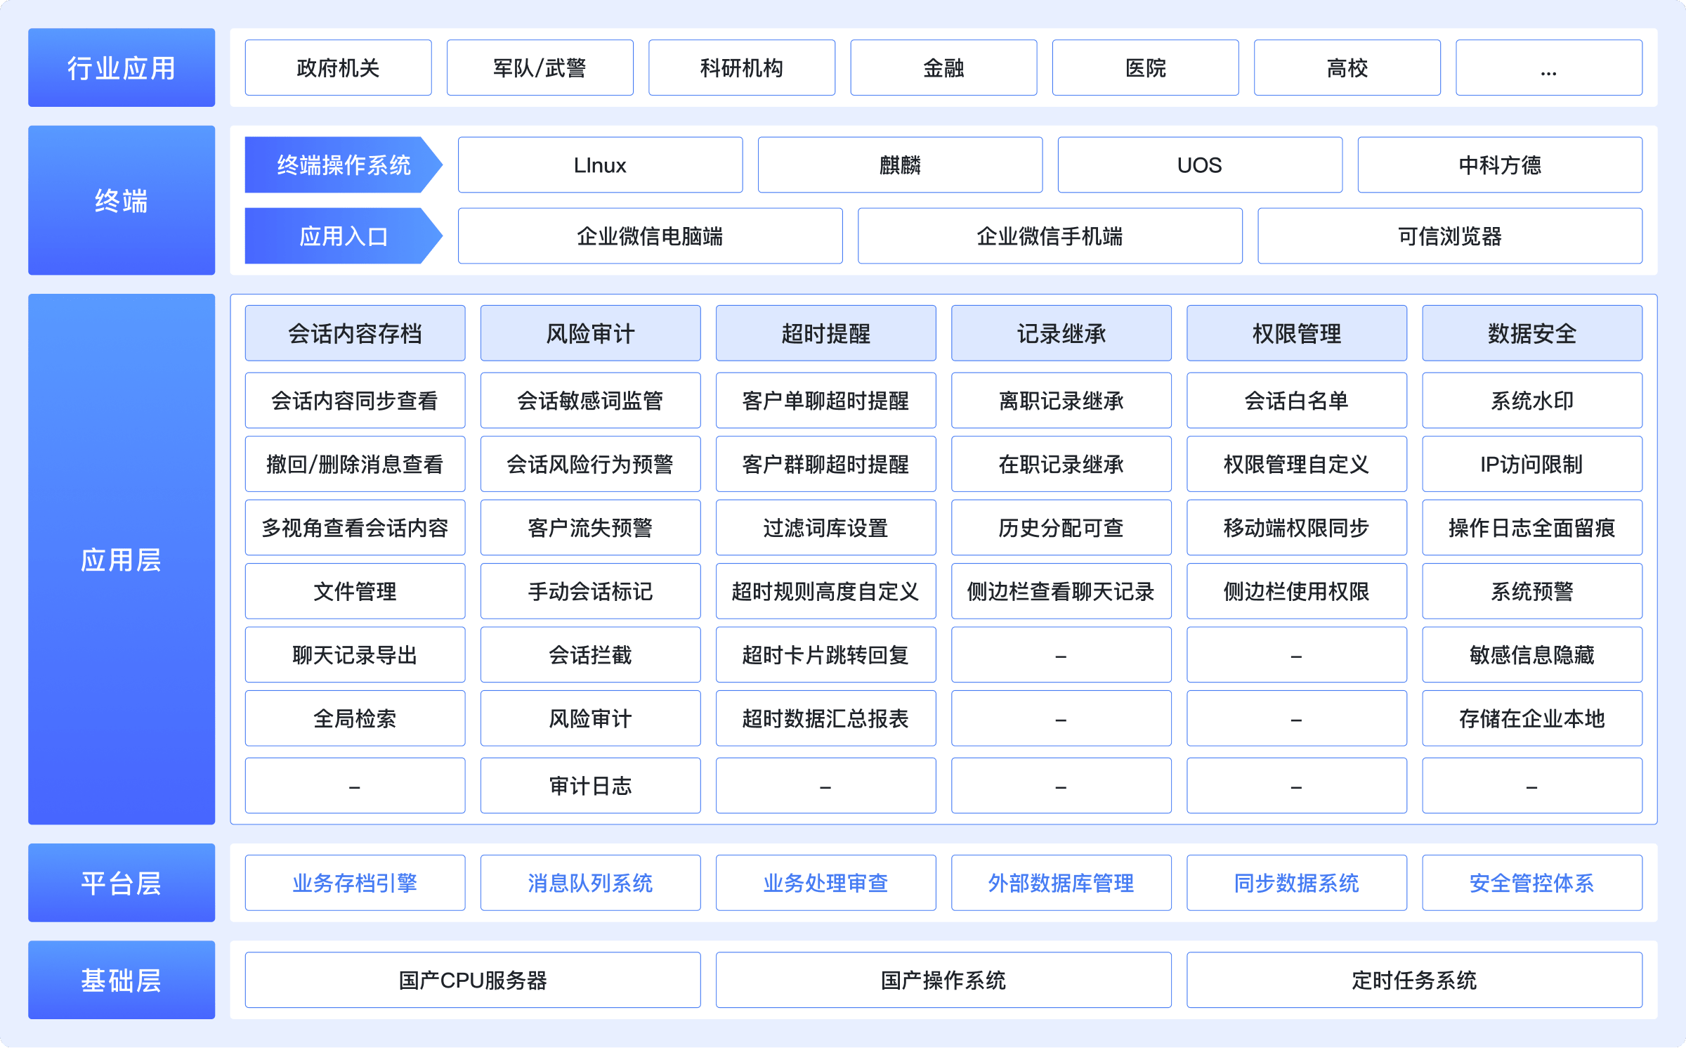Click the UOS system box
This screenshot has width=1686, height=1048.
tap(1199, 165)
